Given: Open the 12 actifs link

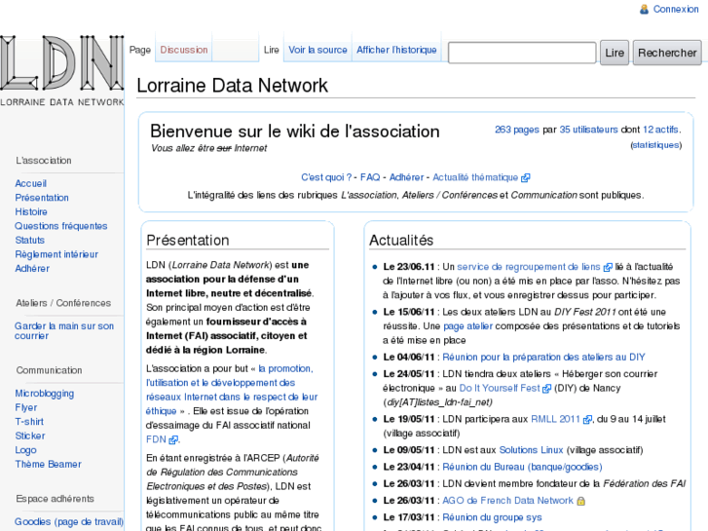Looking at the screenshot, I should pos(660,130).
